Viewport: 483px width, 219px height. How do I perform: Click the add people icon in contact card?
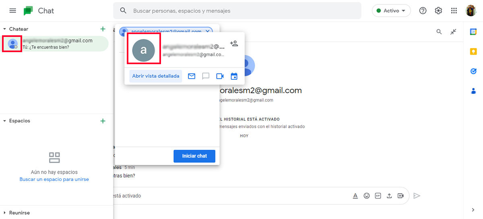[x=234, y=43]
